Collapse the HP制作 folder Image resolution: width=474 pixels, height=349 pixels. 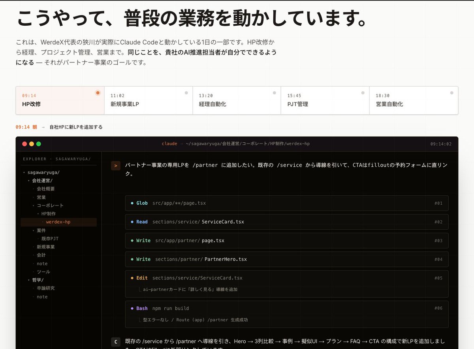(38, 213)
